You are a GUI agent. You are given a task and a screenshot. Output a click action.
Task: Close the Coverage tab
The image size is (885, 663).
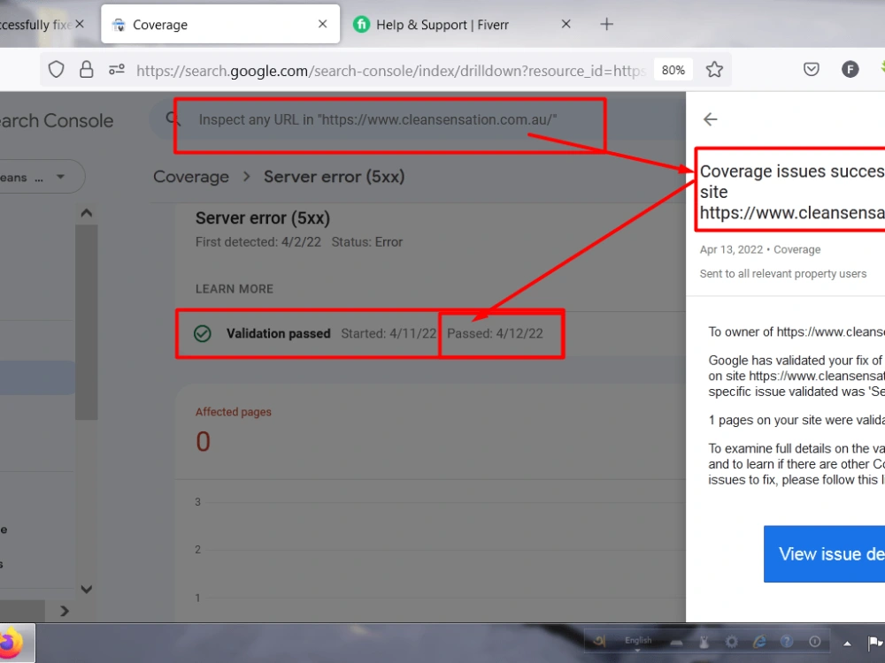tap(322, 24)
